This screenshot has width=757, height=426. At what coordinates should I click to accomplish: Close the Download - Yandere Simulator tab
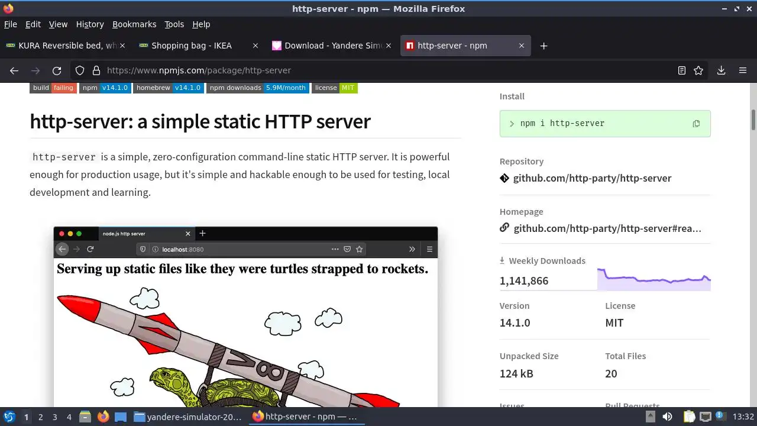(x=389, y=46)
